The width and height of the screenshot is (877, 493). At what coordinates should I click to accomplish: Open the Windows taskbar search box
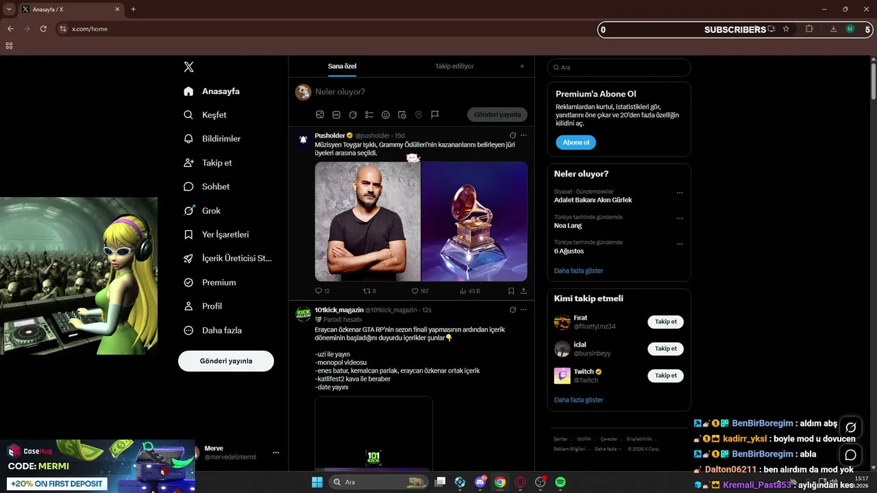tap(378, 482)
